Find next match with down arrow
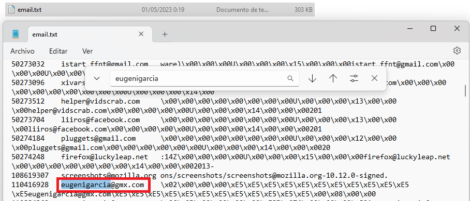470x201 pixels. click(x=312, y=78)
